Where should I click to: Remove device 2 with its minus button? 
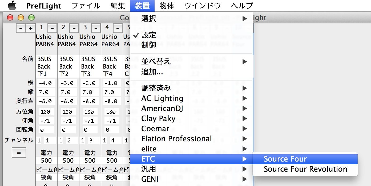click(74, 28)
